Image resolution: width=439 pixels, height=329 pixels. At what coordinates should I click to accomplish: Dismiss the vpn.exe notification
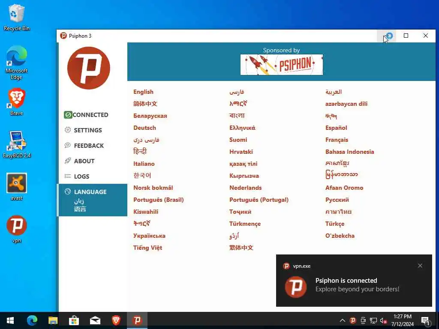click(x=420, y=266)
